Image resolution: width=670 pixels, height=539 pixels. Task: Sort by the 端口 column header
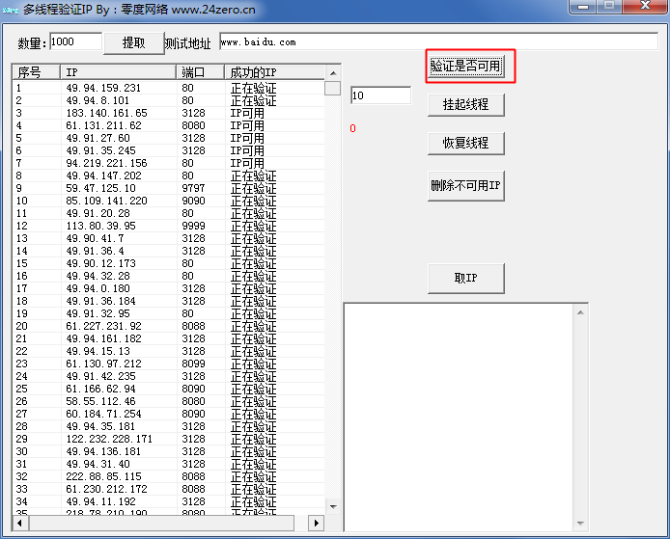[201, 72]
